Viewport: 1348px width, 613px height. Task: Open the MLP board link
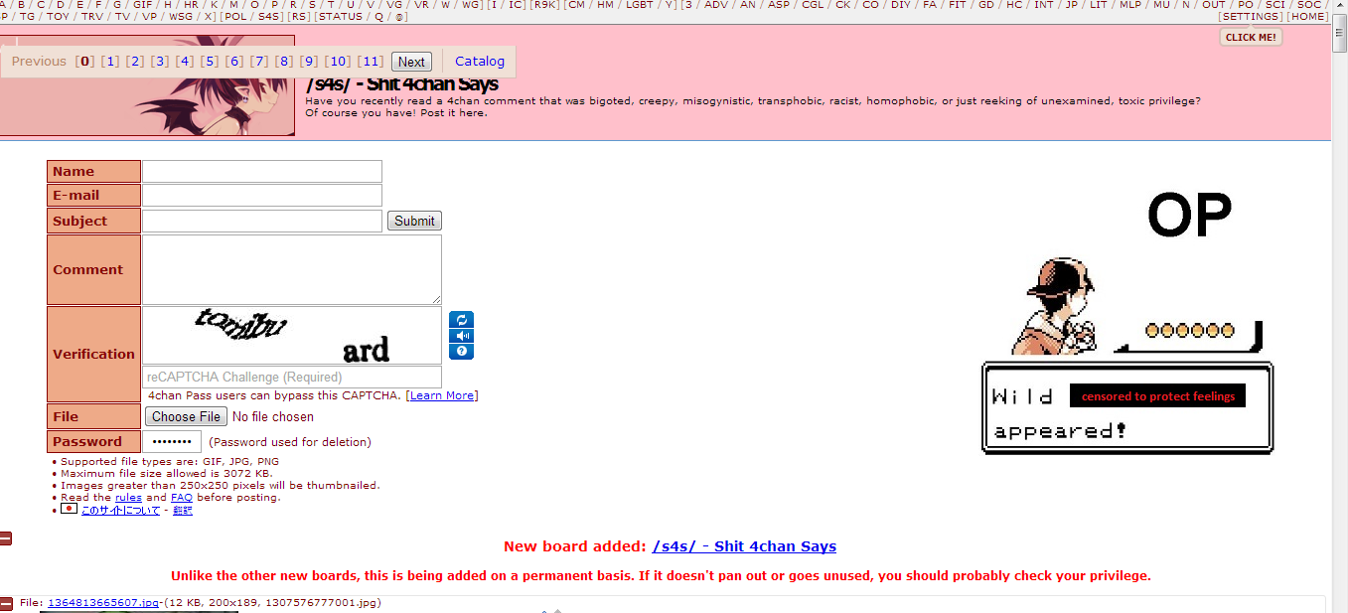coord(1130,5)
